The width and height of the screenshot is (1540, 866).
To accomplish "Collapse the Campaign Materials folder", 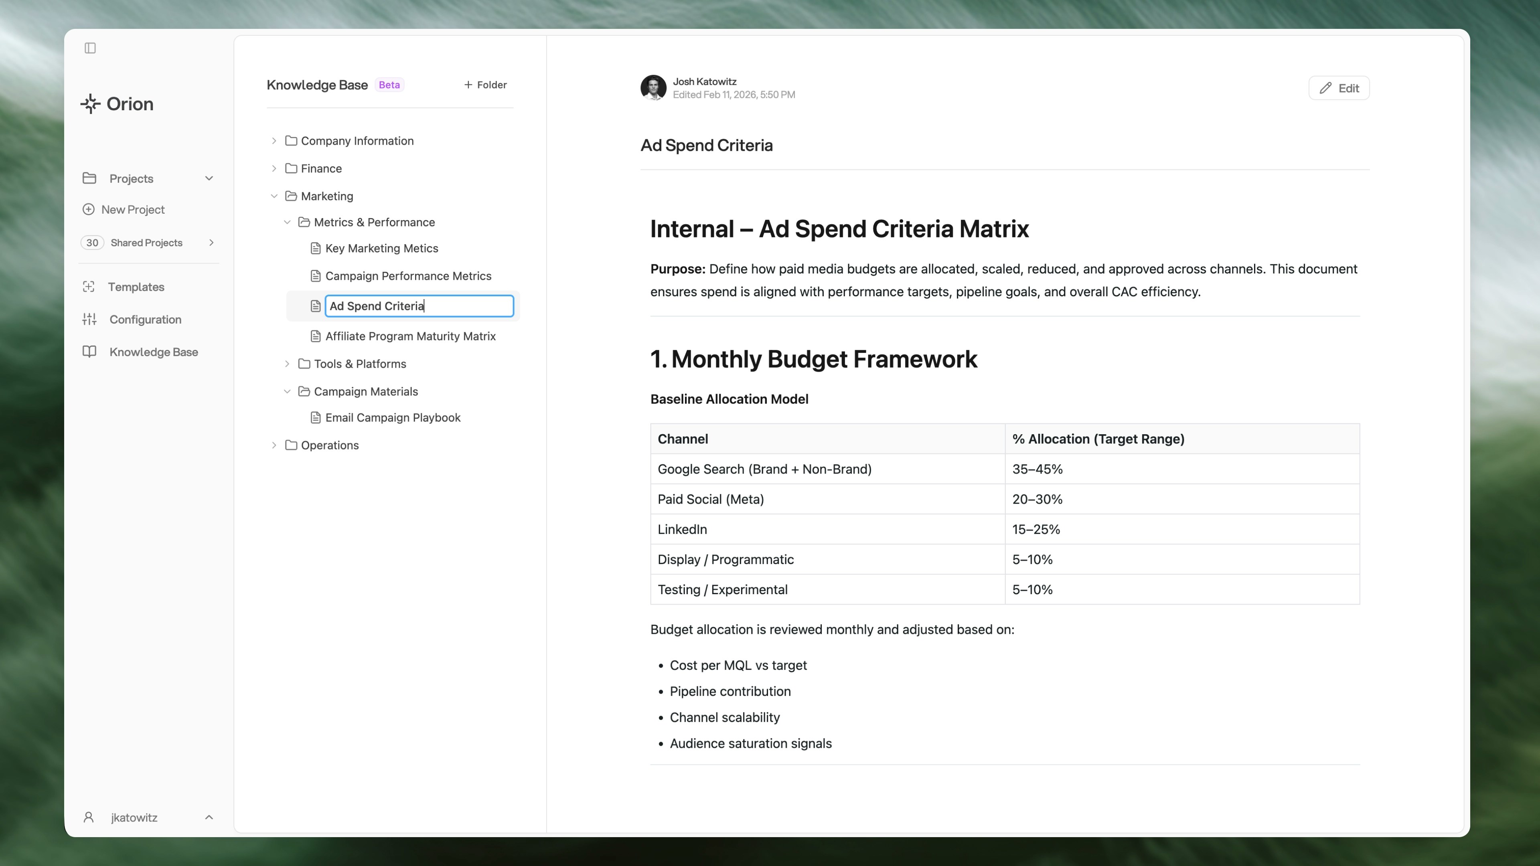I will click(287, 391).
